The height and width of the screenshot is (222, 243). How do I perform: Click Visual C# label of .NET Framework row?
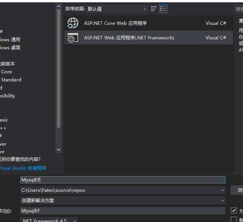pos(216,38)
